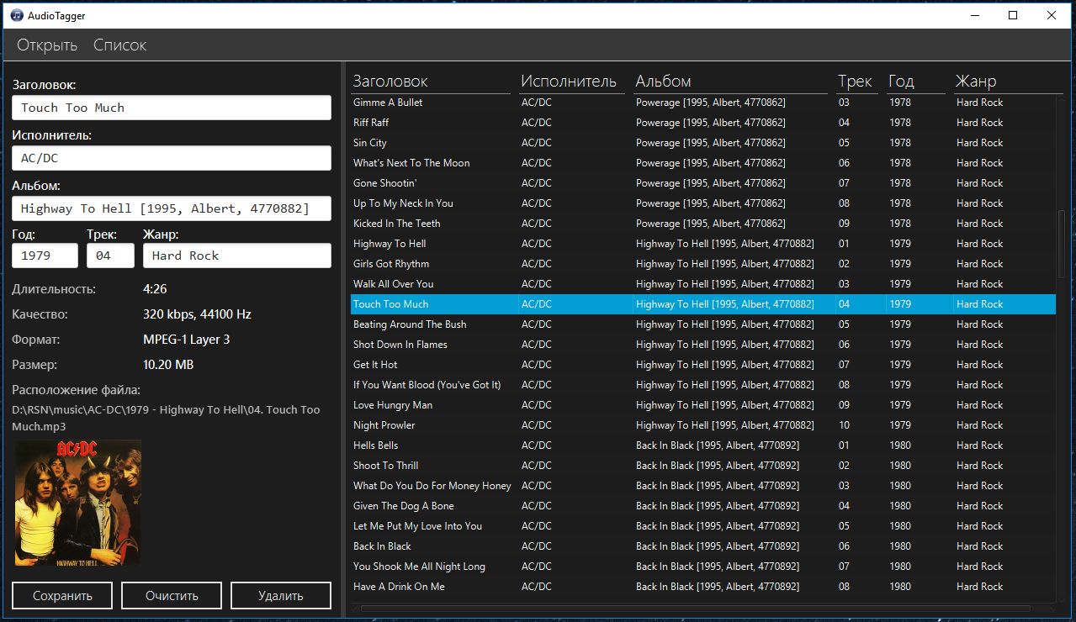Click the quality value 320 kbps, 44100 Hz
Image resolution: width=1076 pixels, height=622 pixels.
click(197, 314)
